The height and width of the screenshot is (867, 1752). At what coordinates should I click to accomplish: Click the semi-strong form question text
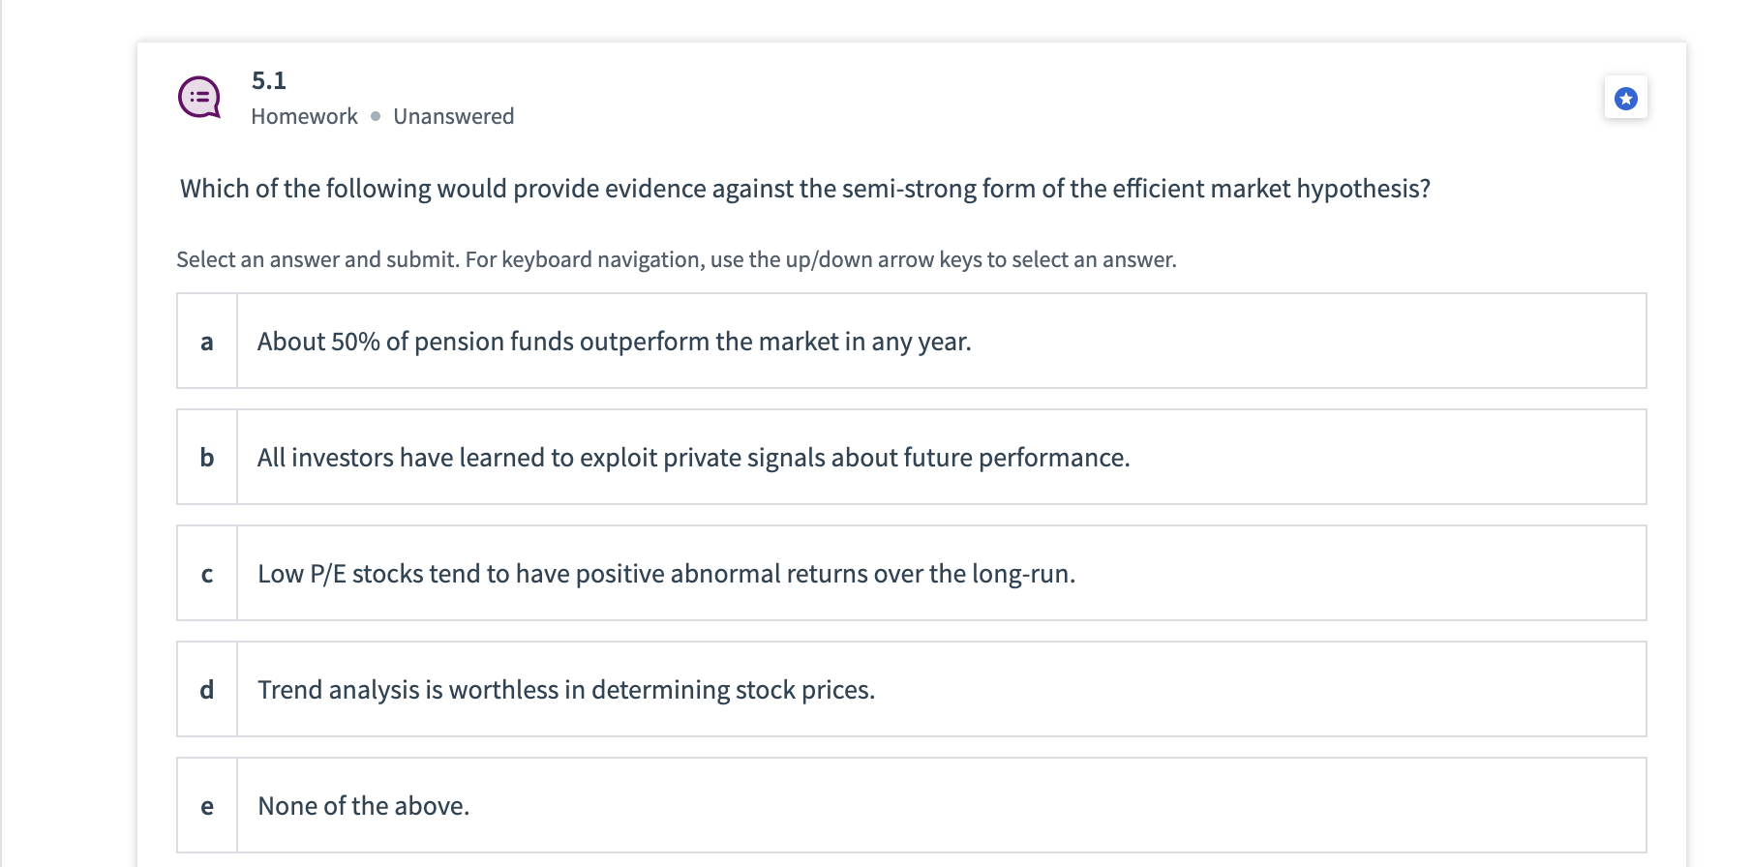click(803, 189)
